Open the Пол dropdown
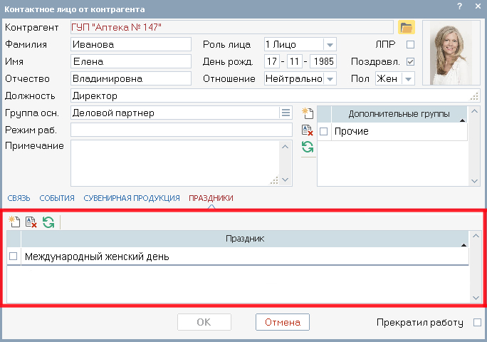Viewport: 487px width, 342px height. pos(408,78)
